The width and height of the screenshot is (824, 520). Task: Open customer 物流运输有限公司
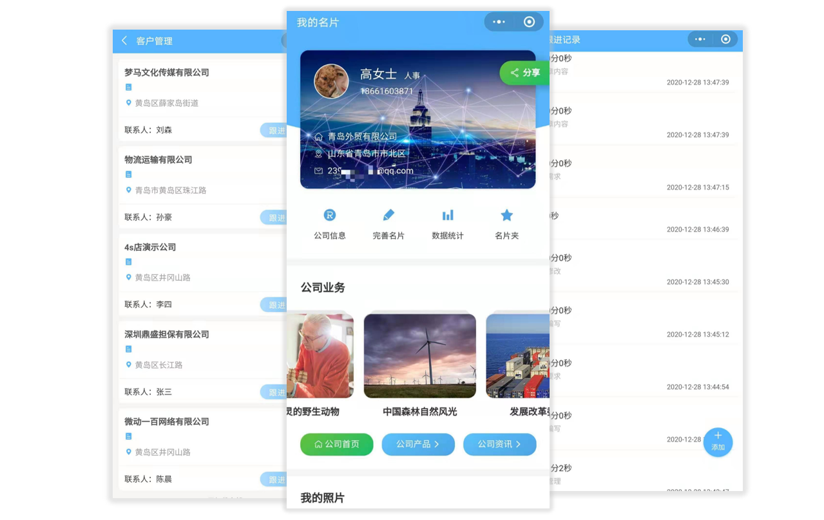tap(158, 160)
